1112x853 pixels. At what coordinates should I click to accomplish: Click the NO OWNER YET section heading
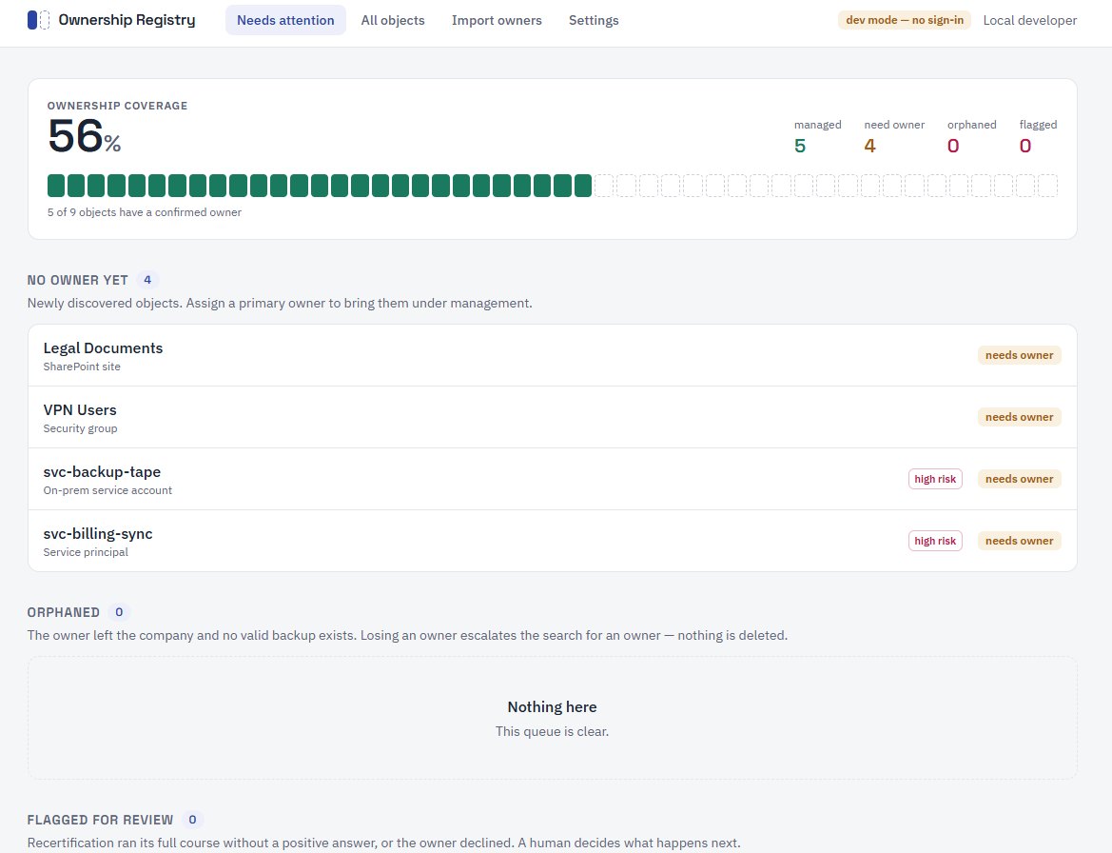[x=77, y=280]
